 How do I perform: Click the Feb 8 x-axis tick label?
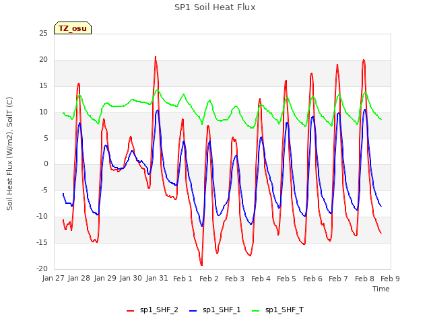[364, 279]
